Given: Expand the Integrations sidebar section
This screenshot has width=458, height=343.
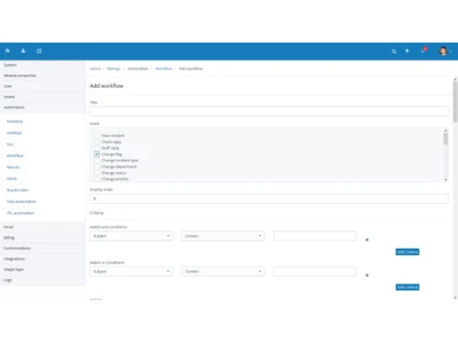Looking at the screenshot, I should click(x=42, y=259).
